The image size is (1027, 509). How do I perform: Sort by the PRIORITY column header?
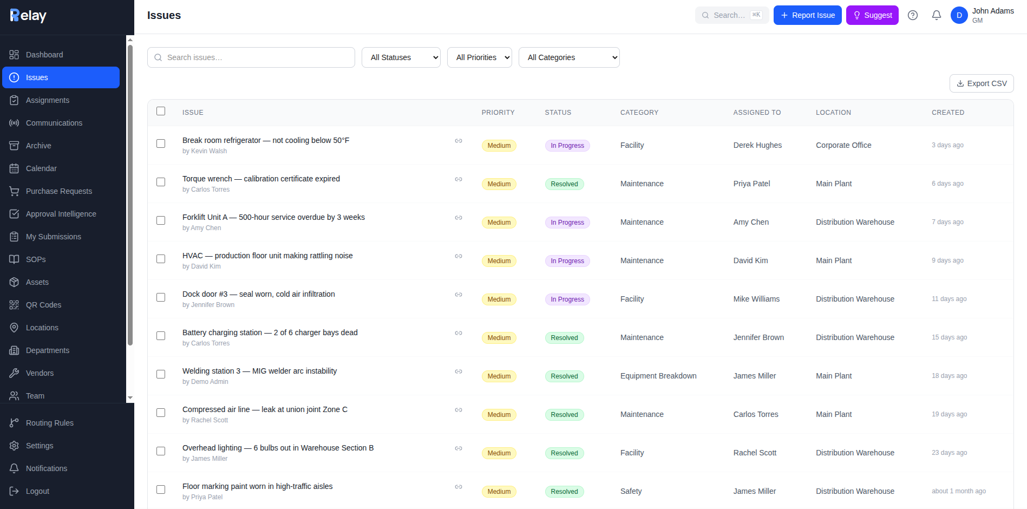tap(498, 113)
